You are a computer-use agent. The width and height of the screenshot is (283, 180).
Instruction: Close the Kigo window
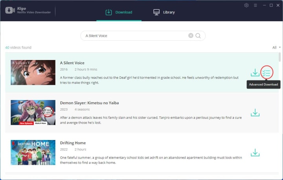coord(278,5)
